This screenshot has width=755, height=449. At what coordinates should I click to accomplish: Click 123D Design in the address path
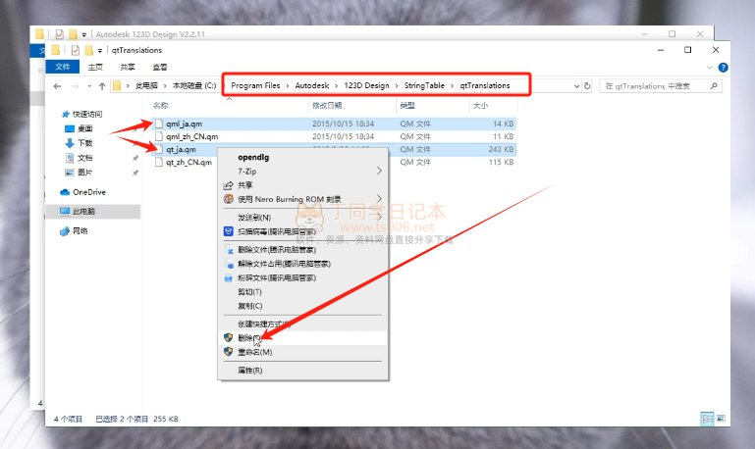point(366,85)
